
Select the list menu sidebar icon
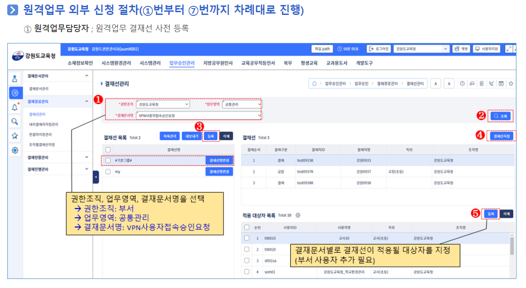tap(15, 93)
